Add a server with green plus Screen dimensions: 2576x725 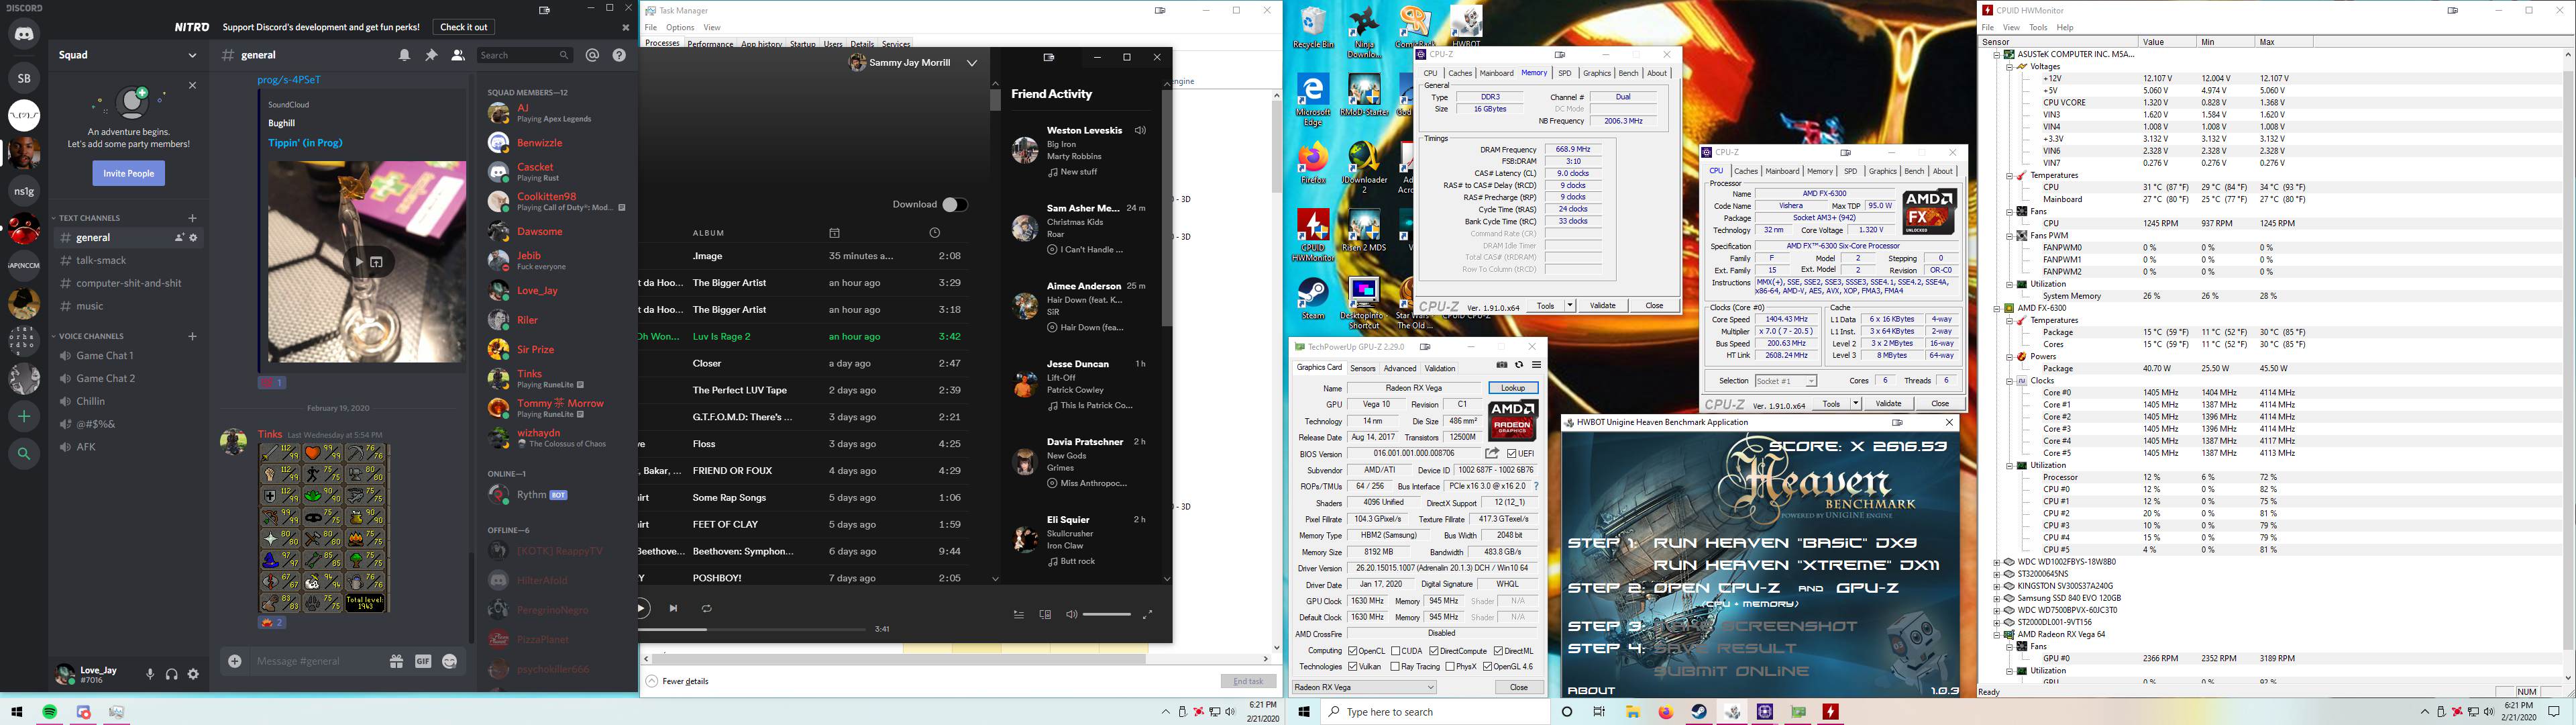[x=24, y=416]
